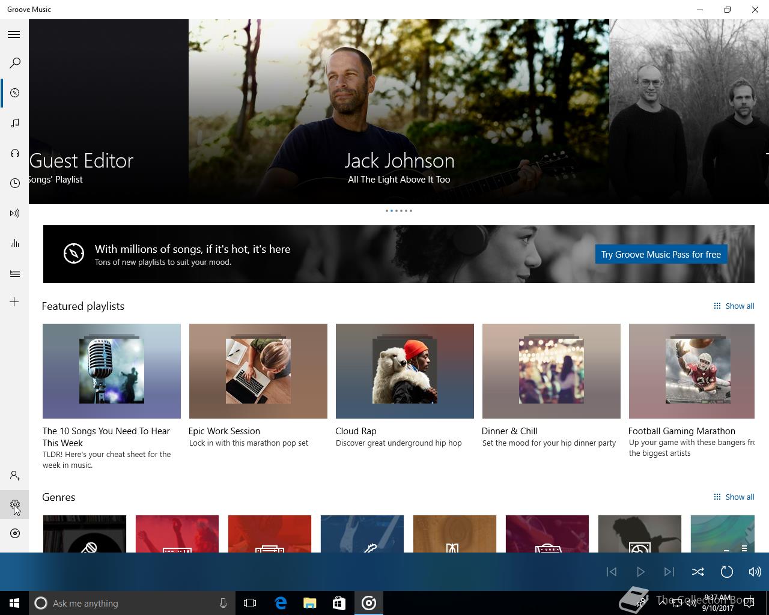The height and width of the screenshot is (615, 769).
Task: Open Microsoft Edge from the taskbar
Action: coord(281,603)
